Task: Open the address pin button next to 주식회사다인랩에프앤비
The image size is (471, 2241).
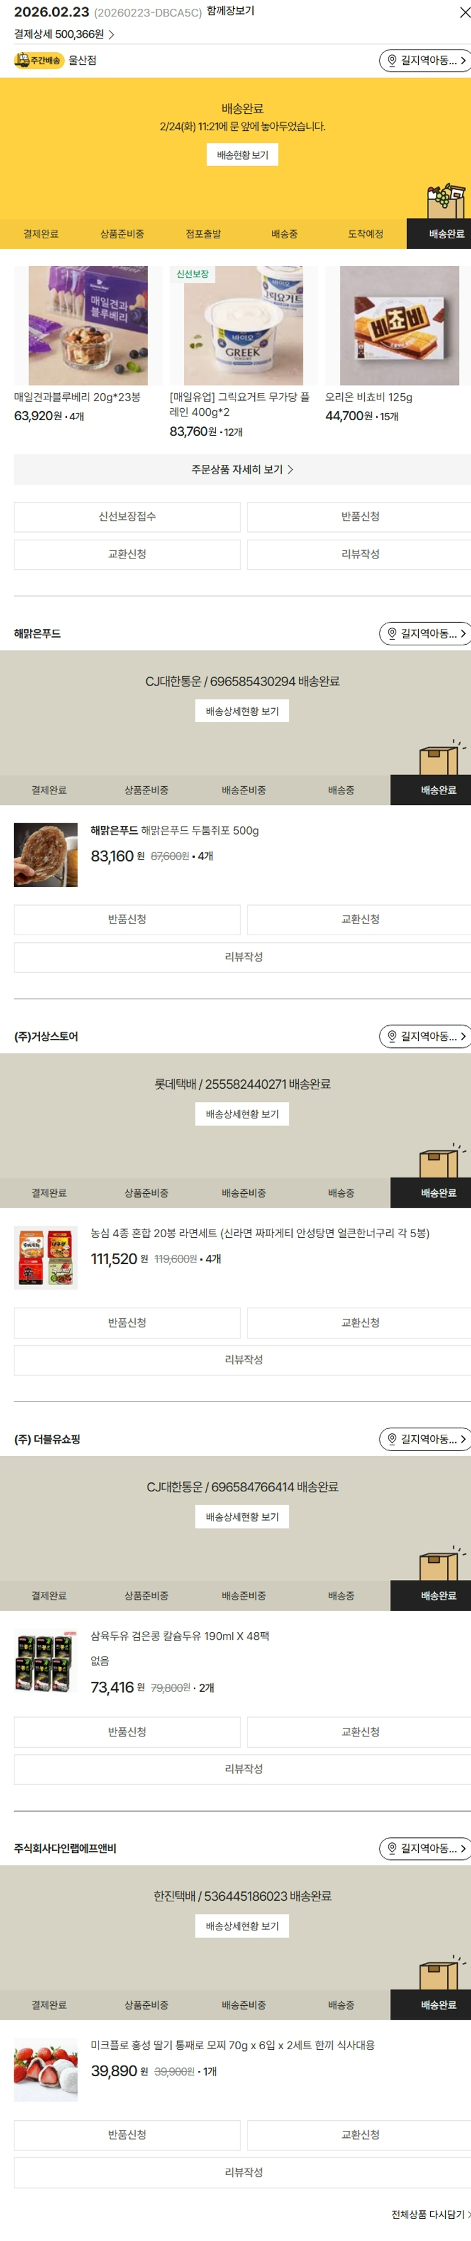Action: [x=425, y=1848]
